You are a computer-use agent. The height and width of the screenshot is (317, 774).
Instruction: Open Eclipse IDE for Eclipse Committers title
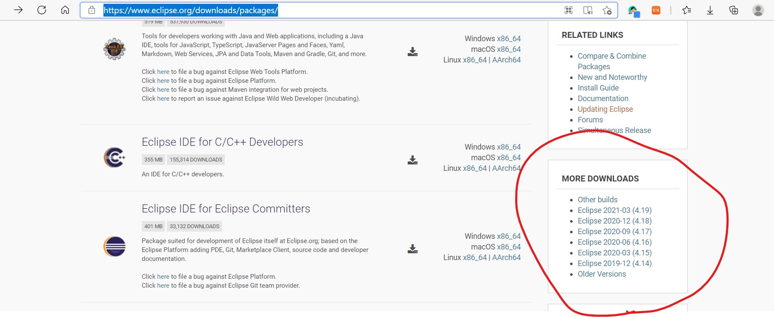(226, 209)
